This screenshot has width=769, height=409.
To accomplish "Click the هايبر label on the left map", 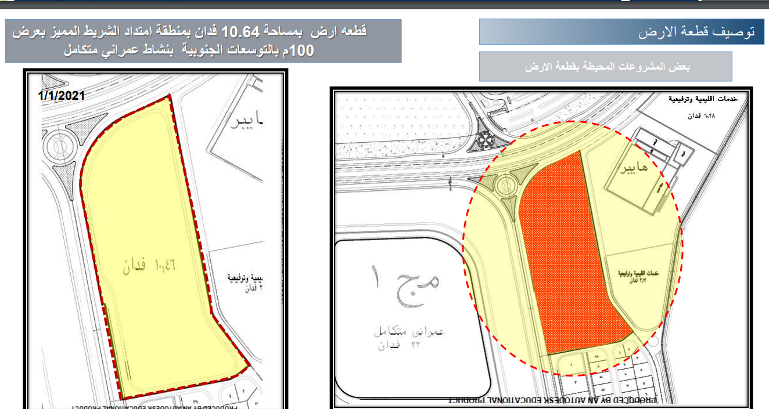I will (x=251, y=123).
